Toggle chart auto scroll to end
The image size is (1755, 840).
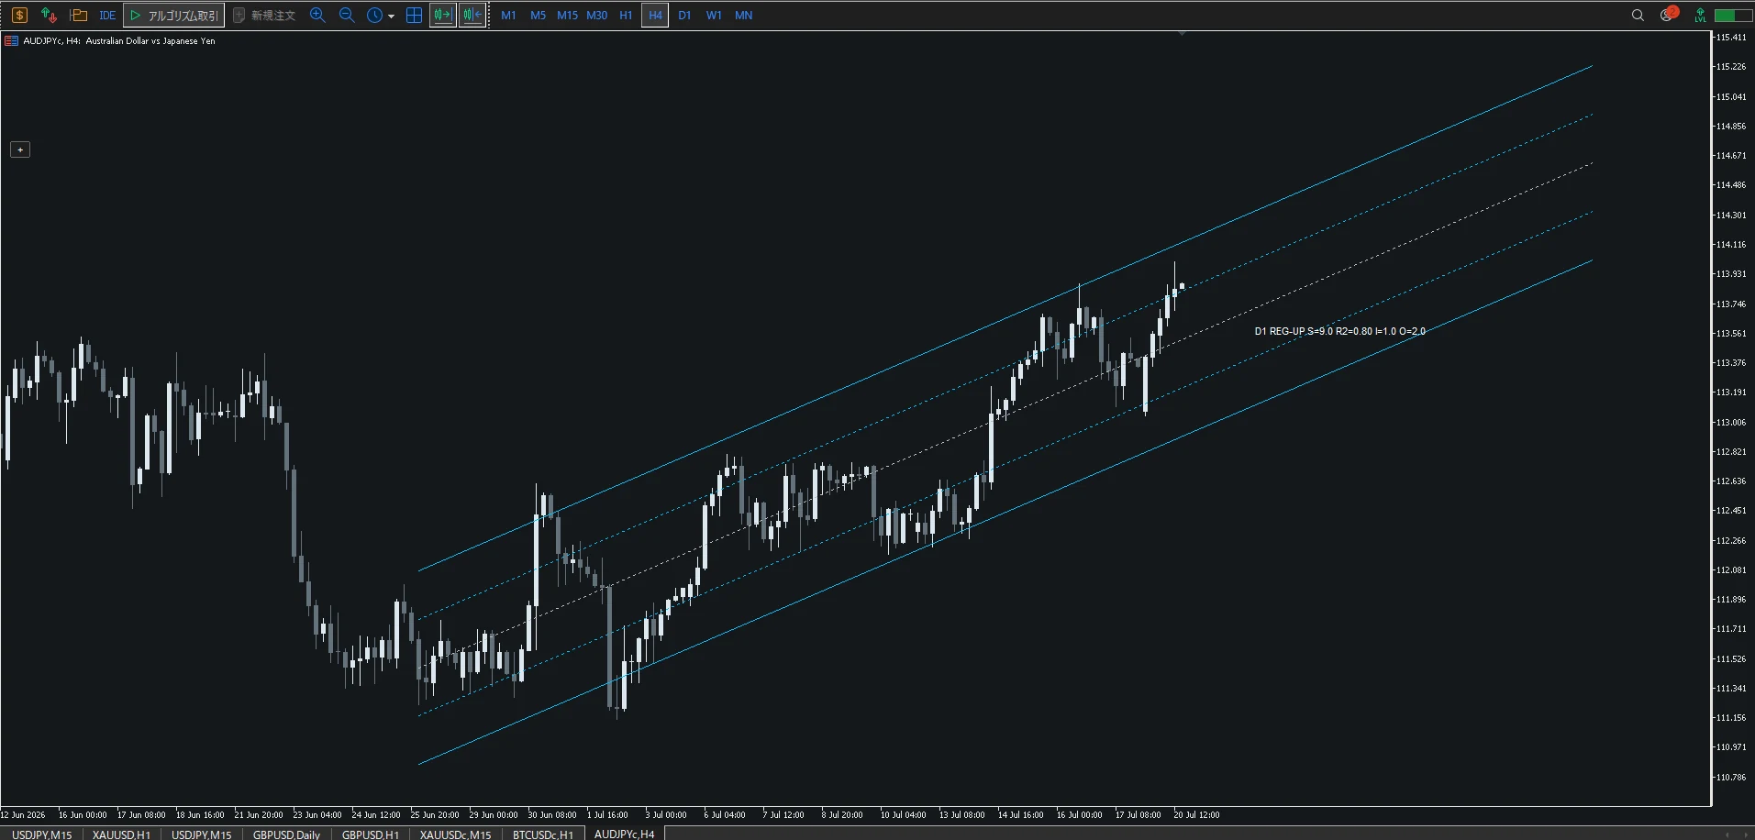[x=443, y=15]
